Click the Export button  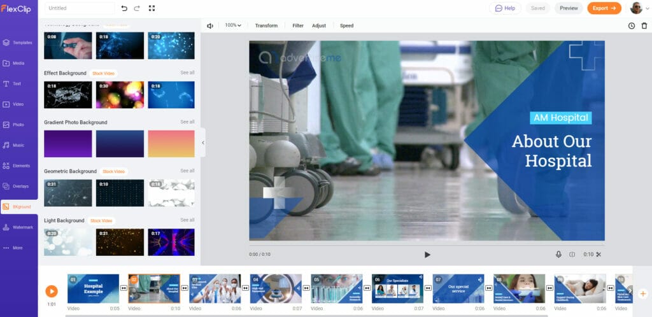click(x=604, y=8)
